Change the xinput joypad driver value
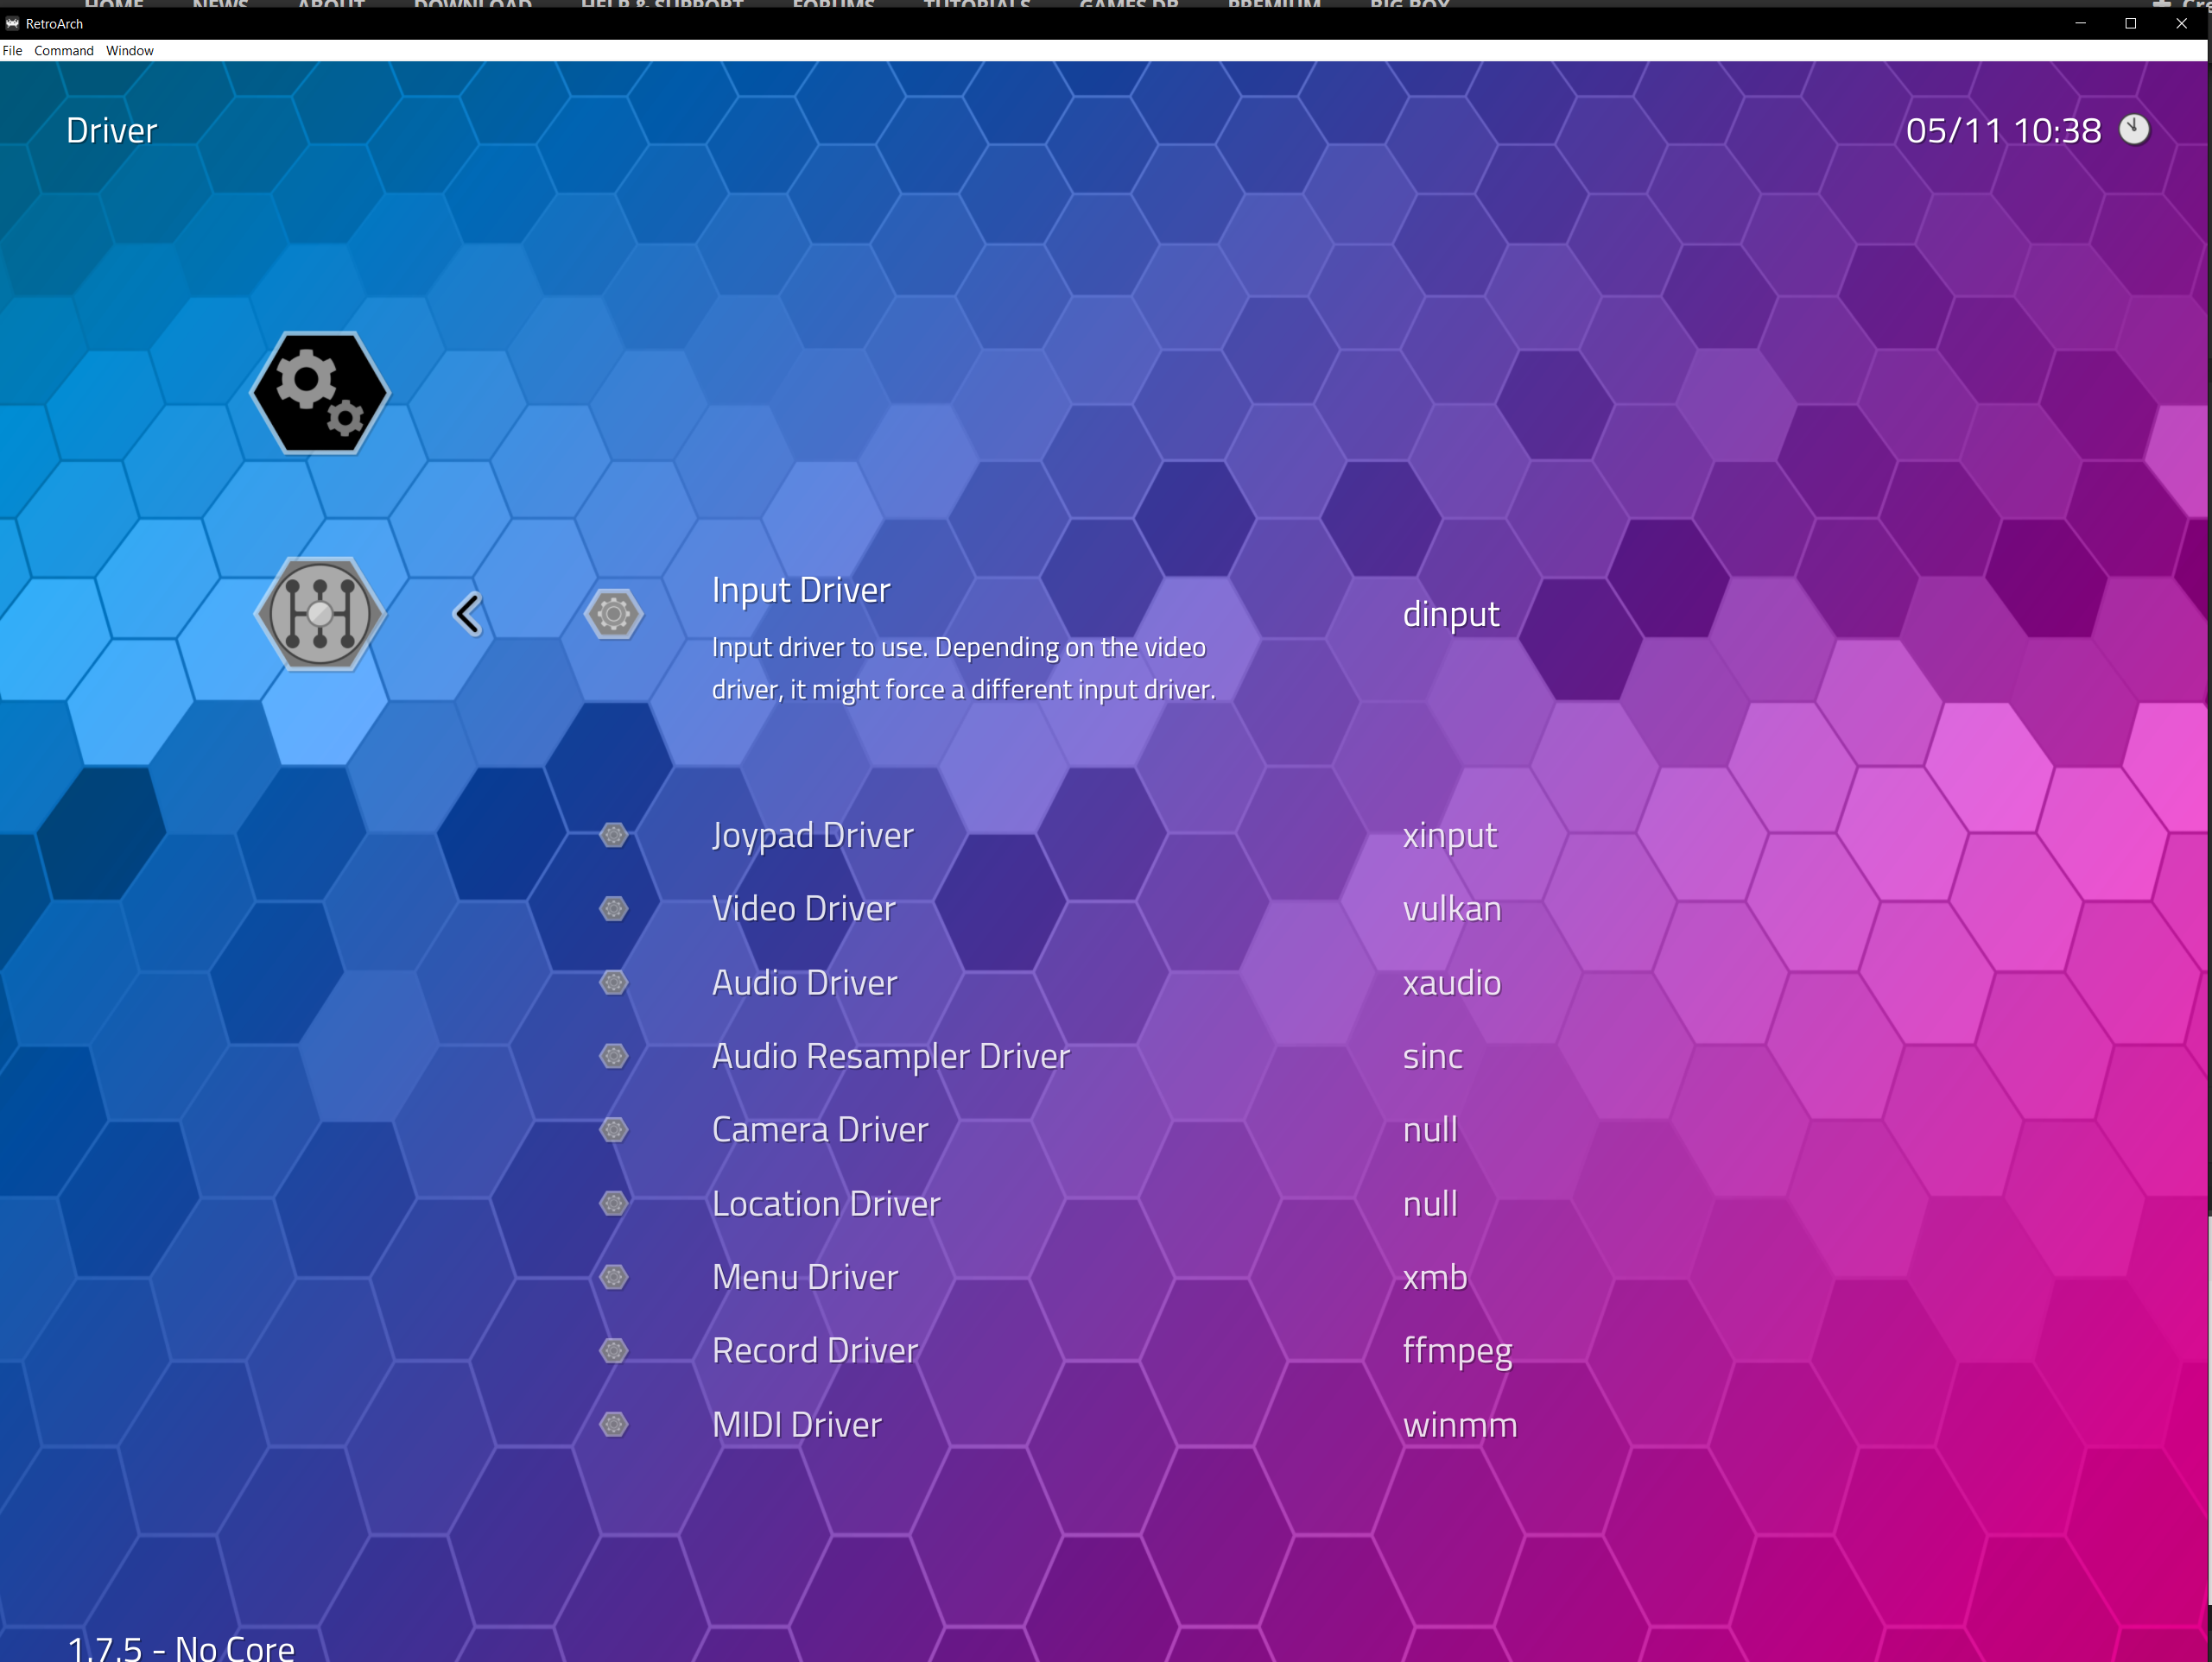The width and height of the screenshot is (2212, 1662). click(1449, 836)
